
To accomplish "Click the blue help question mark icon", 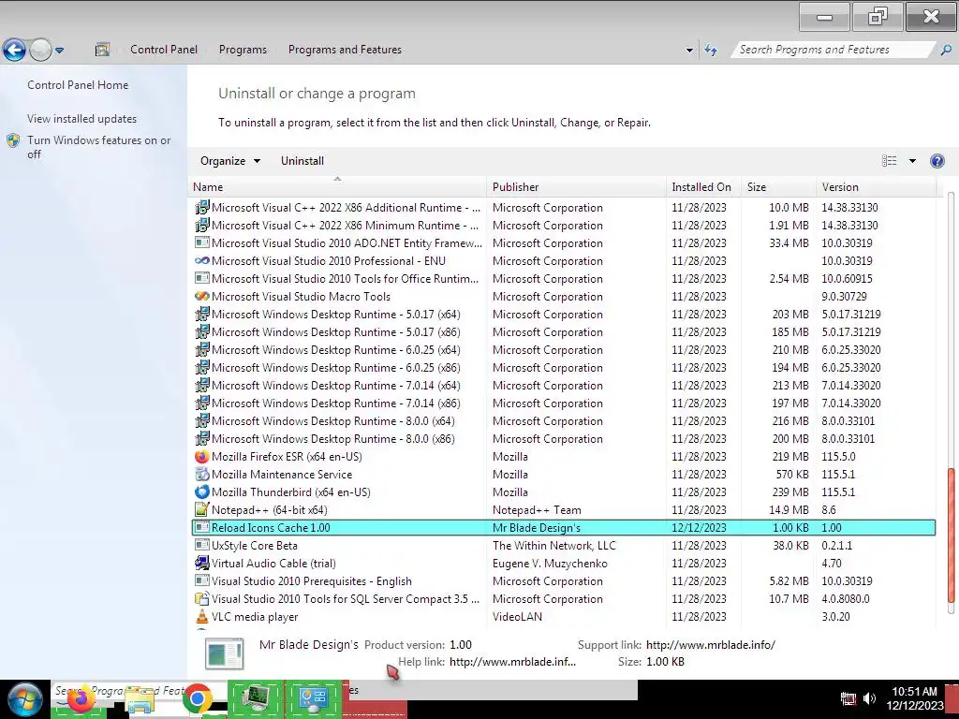I will [x=937, y=161].
